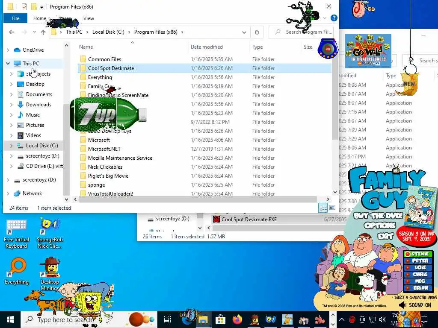This screenshot has height=328, width=438.
Task: Launch the Everything search desktop shortcut
Action: [x=17, y=271]
